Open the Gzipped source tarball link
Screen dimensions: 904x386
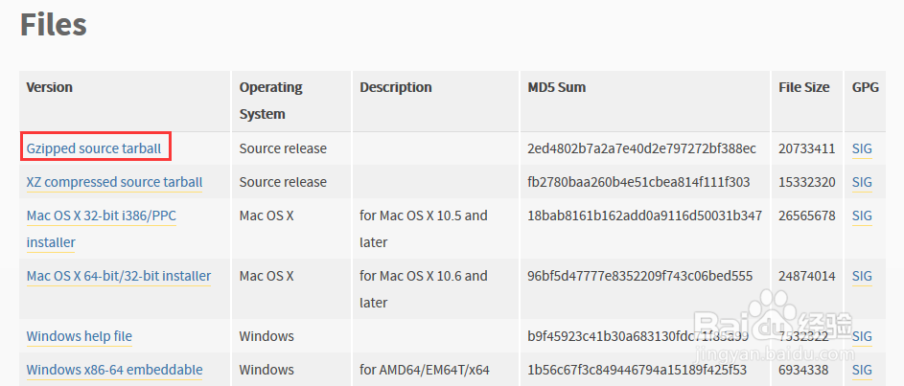94,148
